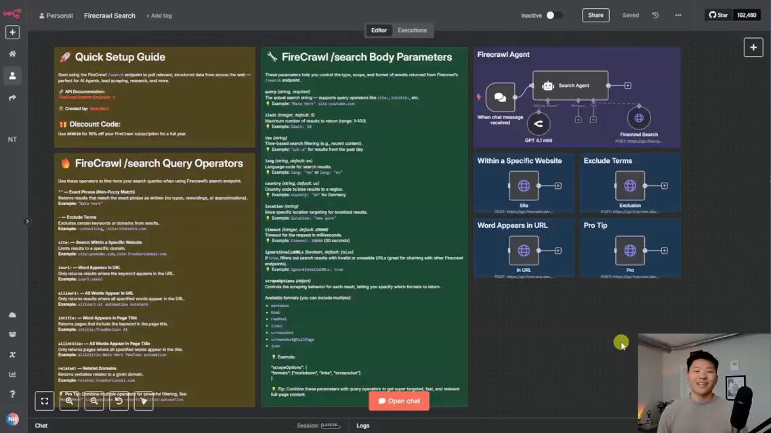Screen dimensions: 771x433
Task: Select the Exclusion HTTP node
Action: (630, 185)
